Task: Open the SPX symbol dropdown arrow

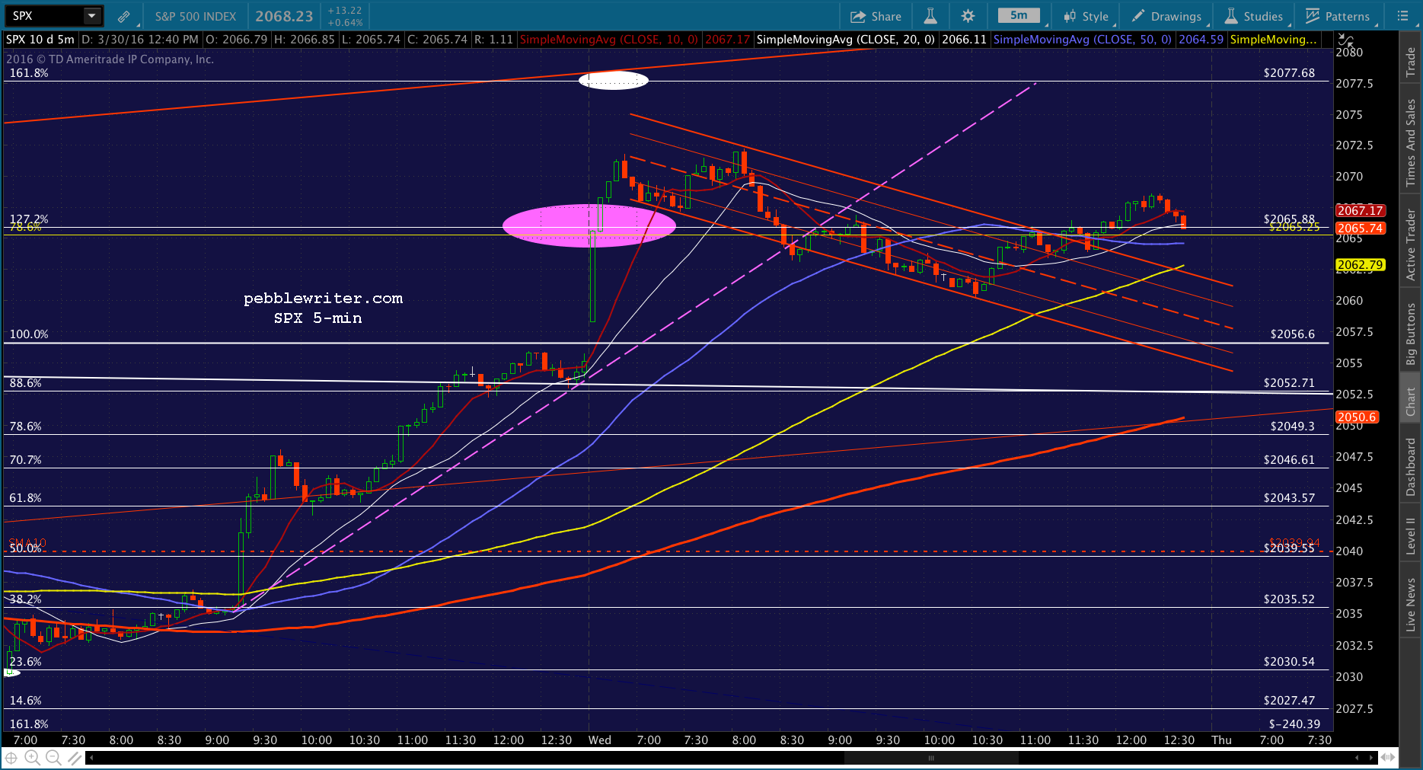Action: pyautogui.click(x=91, y=16)
